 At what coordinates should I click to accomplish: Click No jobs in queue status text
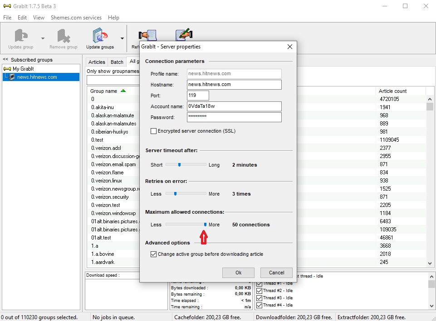click(x=113, y=317)
